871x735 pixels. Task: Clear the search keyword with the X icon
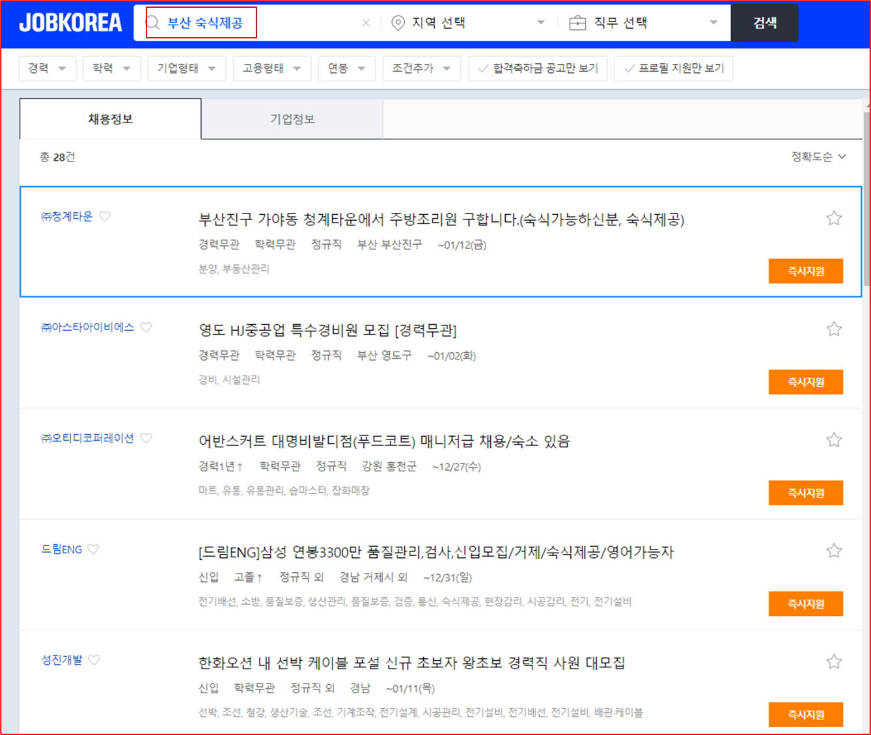tap(366, 23)
